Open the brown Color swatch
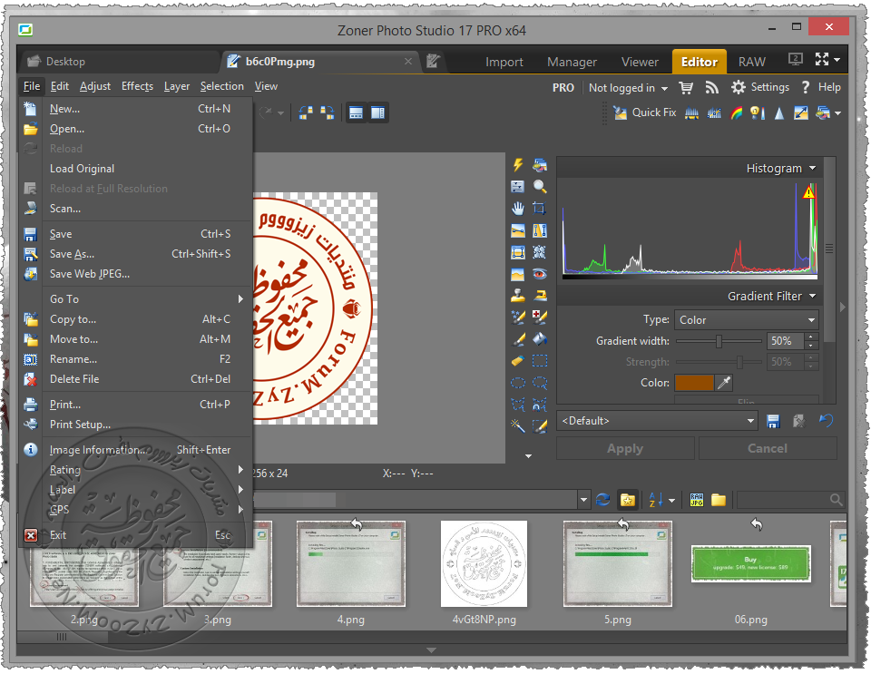This screenshot has height=674, width=871. pyautogui.click(x=694, y=383)
